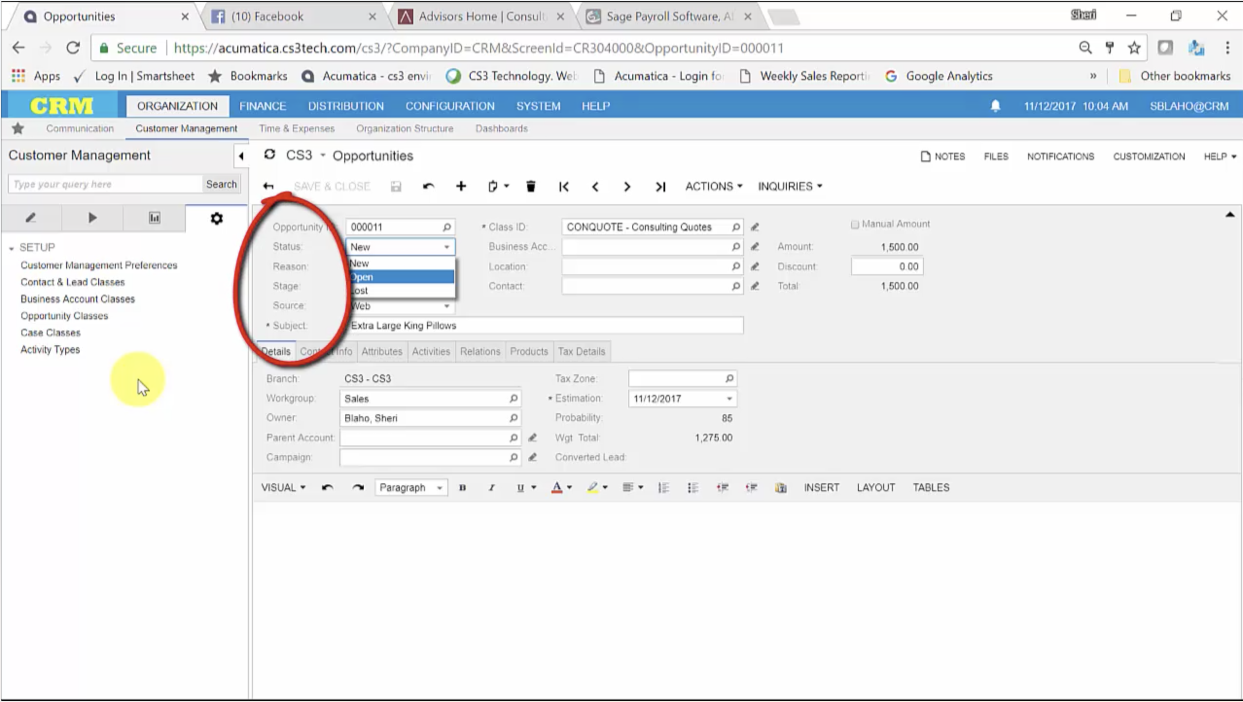Open the Source dropdown
Screen dimensions: 1243x702
point(446,306)
